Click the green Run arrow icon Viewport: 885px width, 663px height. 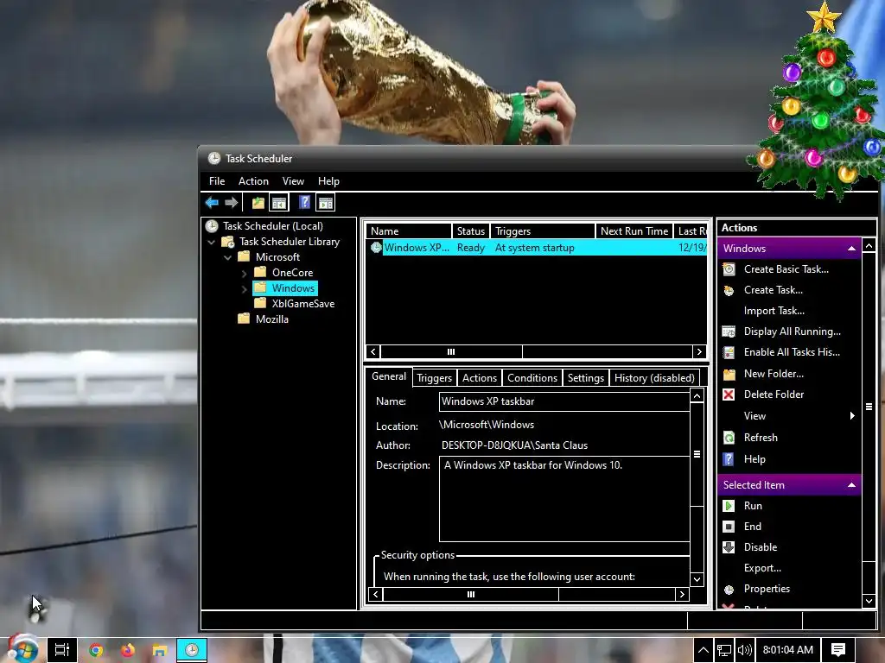pyautogui.click(x=729, y=506)
